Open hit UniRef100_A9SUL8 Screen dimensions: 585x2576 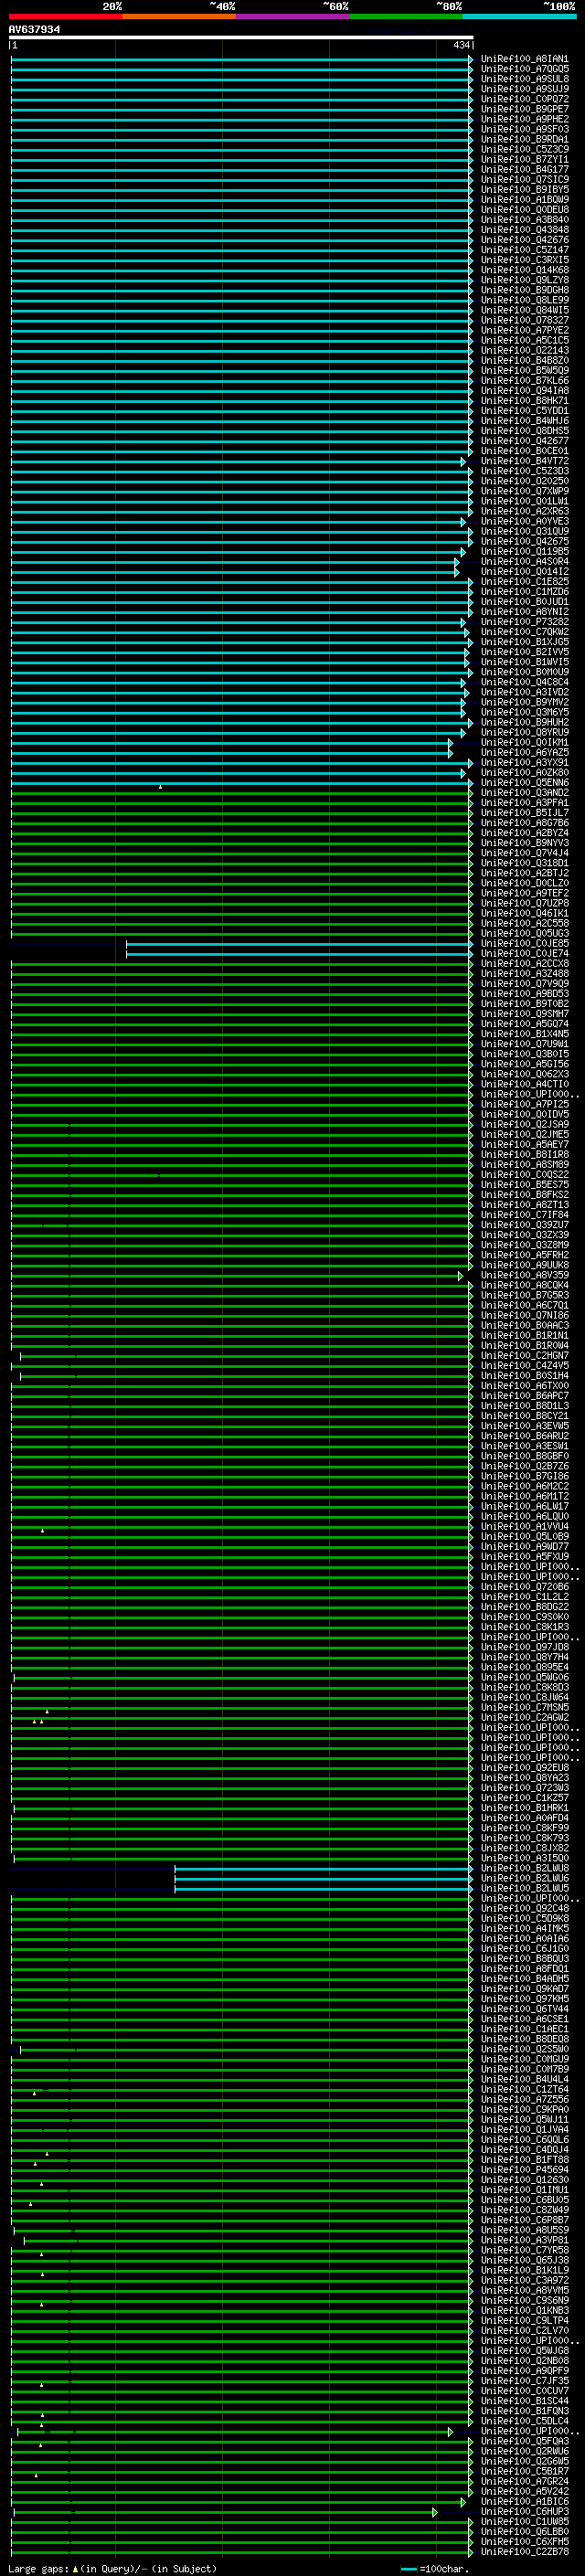(x=525, y=79)
